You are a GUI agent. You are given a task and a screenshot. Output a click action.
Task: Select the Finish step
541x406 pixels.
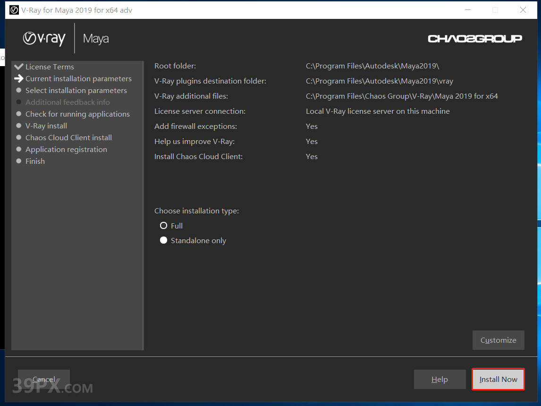[35, 161]
